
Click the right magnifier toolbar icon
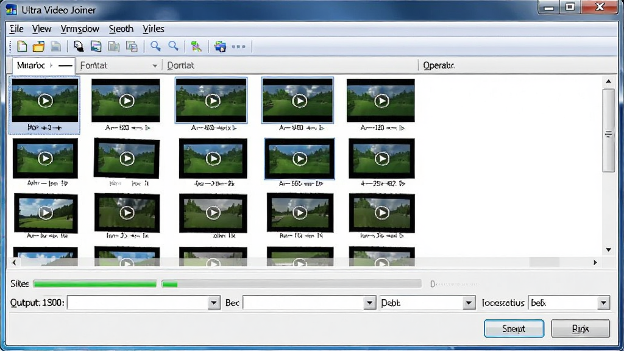[173, 46]
